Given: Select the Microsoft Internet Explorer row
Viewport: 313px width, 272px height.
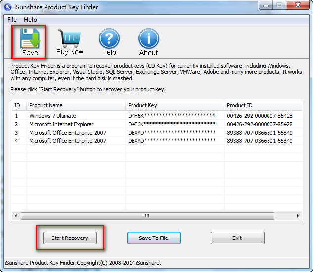Looking at the screenshot, I should [x=157, y=124].
